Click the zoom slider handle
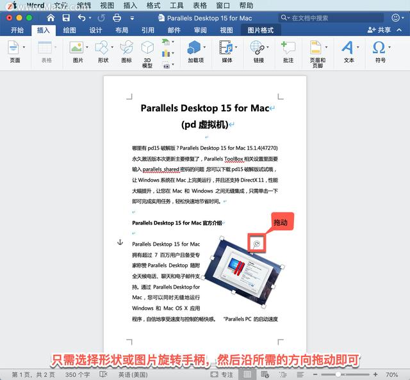Screen dimensions: 410x380 [338, 374]
